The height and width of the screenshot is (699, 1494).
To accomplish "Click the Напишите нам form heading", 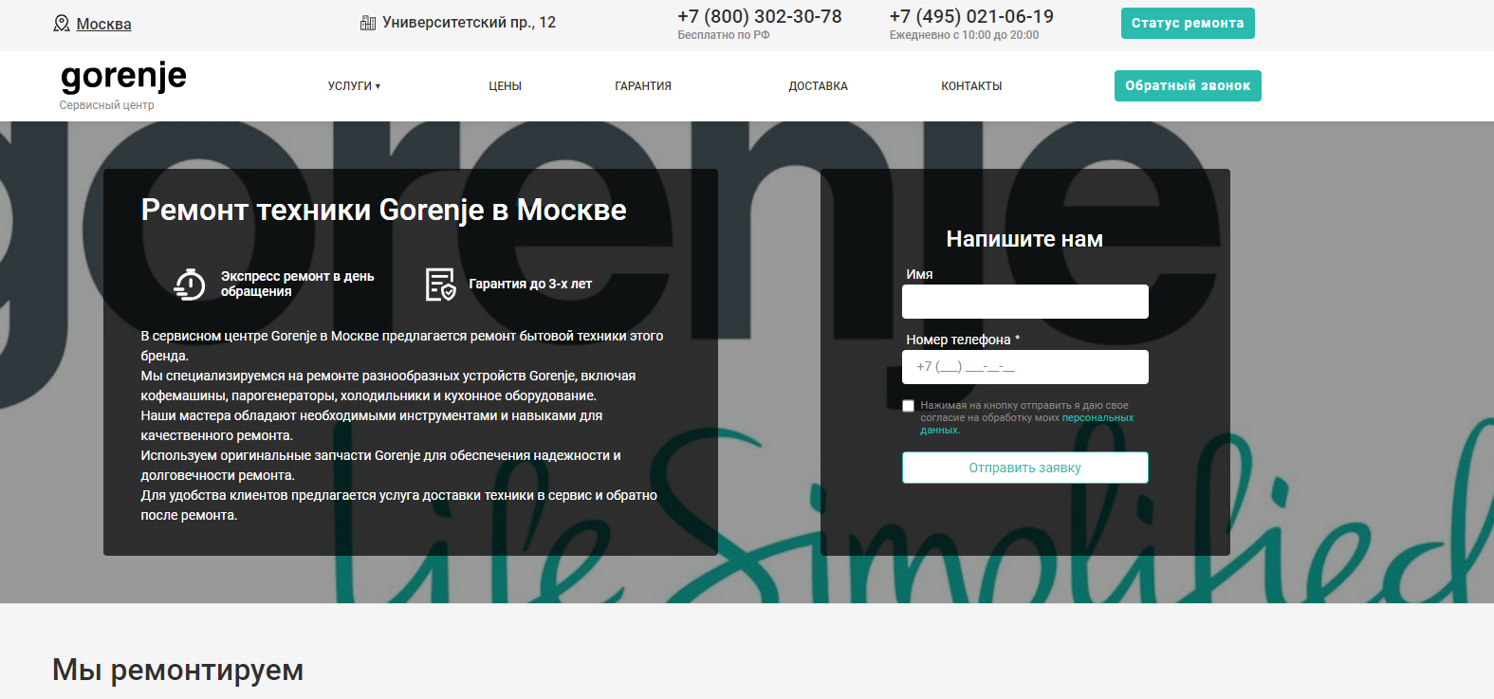I will tap(1024, 239).
